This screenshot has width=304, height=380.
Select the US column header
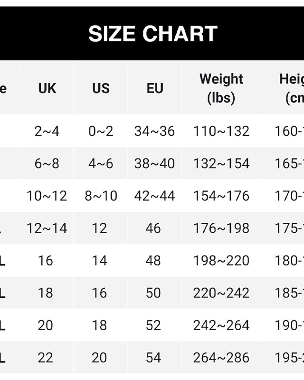pos(101,88)
